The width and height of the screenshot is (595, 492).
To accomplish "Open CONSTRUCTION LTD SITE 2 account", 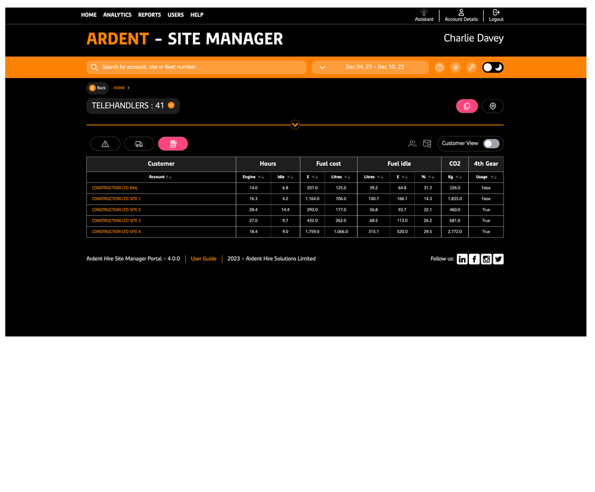I will pyautogui.click(x=116, y=210).
